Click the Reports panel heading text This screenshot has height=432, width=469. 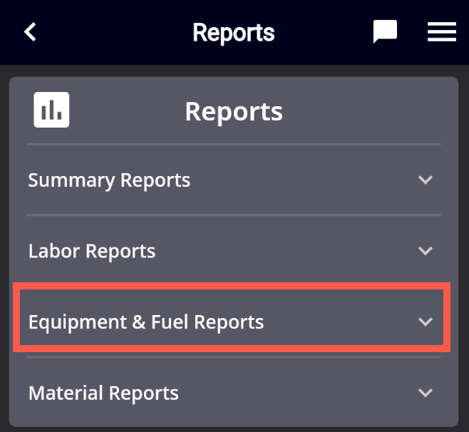click(234, 111)
